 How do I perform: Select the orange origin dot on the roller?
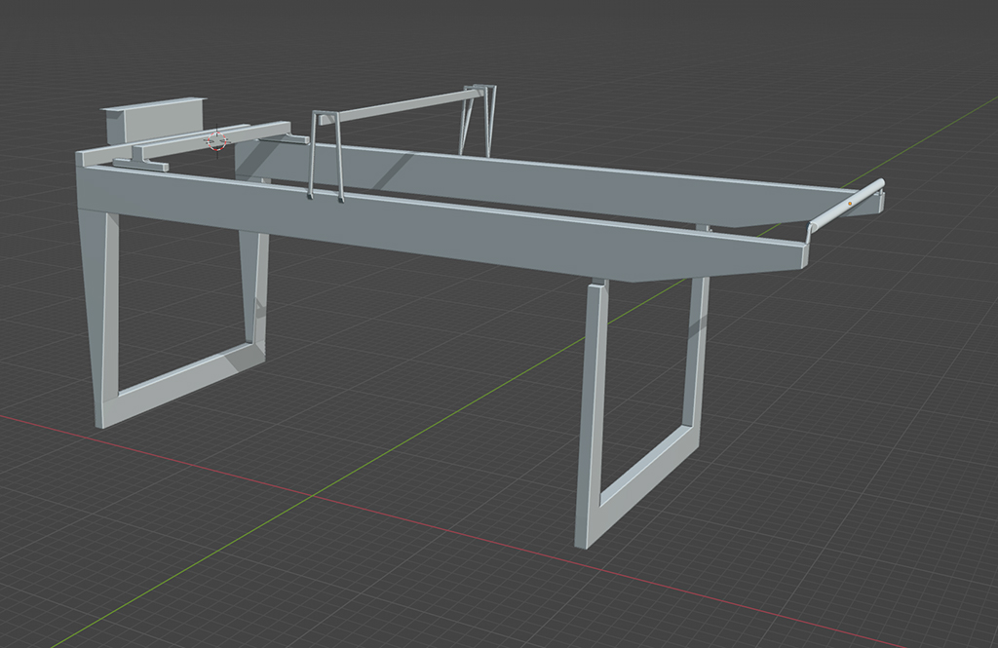[850, 204]
